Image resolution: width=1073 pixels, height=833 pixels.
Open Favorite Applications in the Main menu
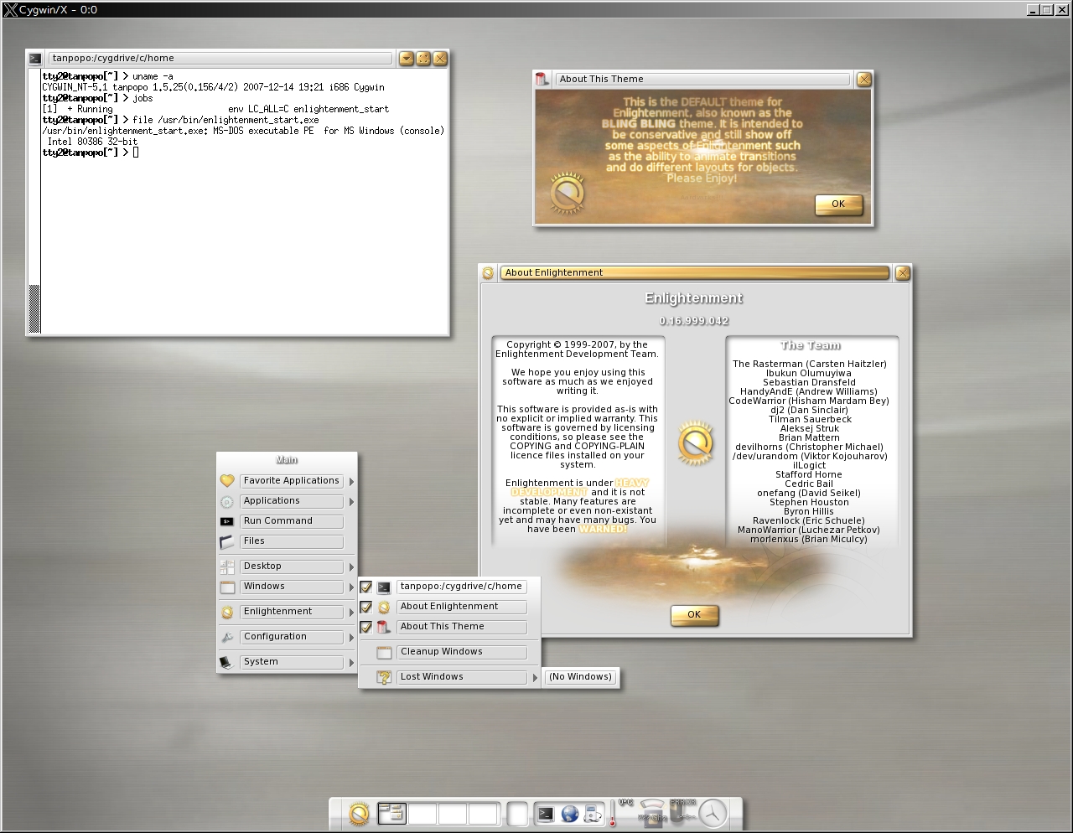pyautogui.click(x=292, y=481)
